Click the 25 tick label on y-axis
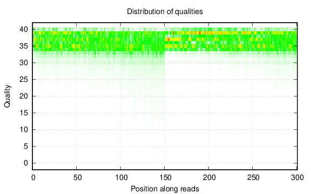Image resolution: width=311 pixels, height=194 pixels. pyautogui.click(x=24, y=80)
